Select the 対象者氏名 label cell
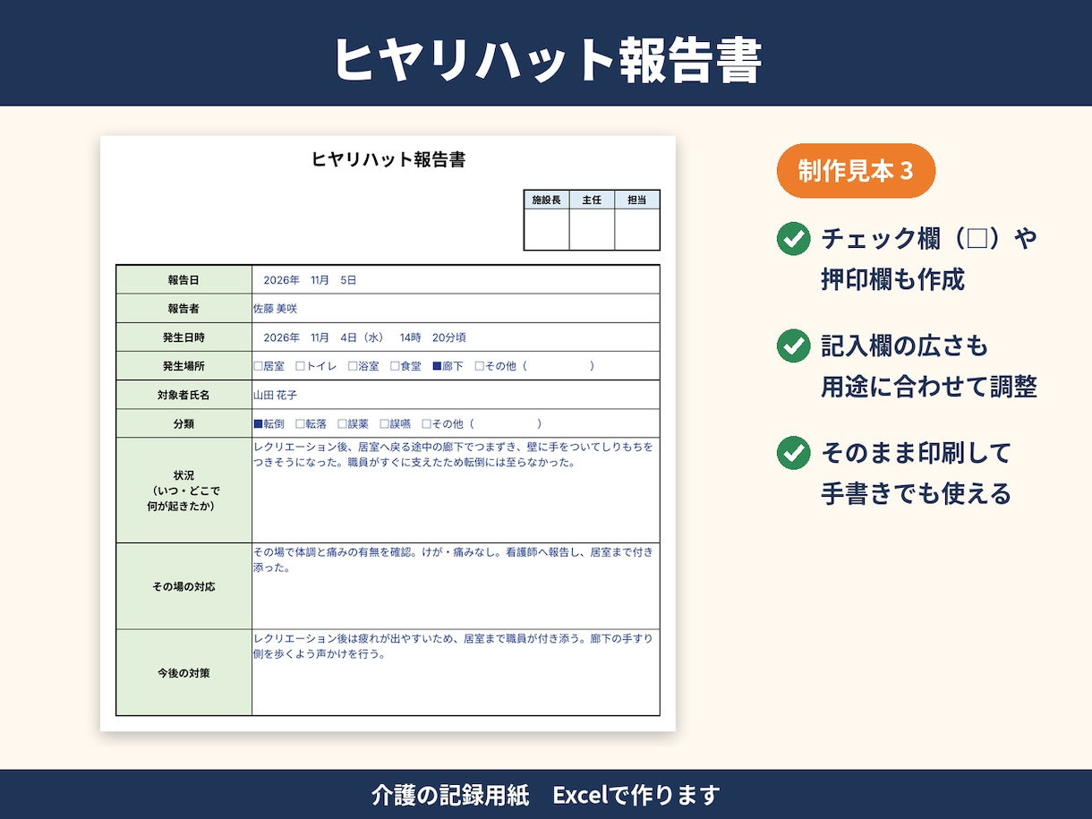Screen dimensions: 1092x819 [x=183, y=395]
